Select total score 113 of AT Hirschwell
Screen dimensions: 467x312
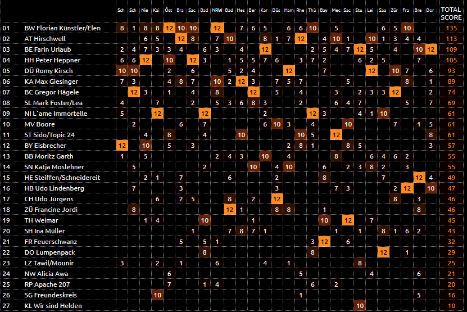451,39
